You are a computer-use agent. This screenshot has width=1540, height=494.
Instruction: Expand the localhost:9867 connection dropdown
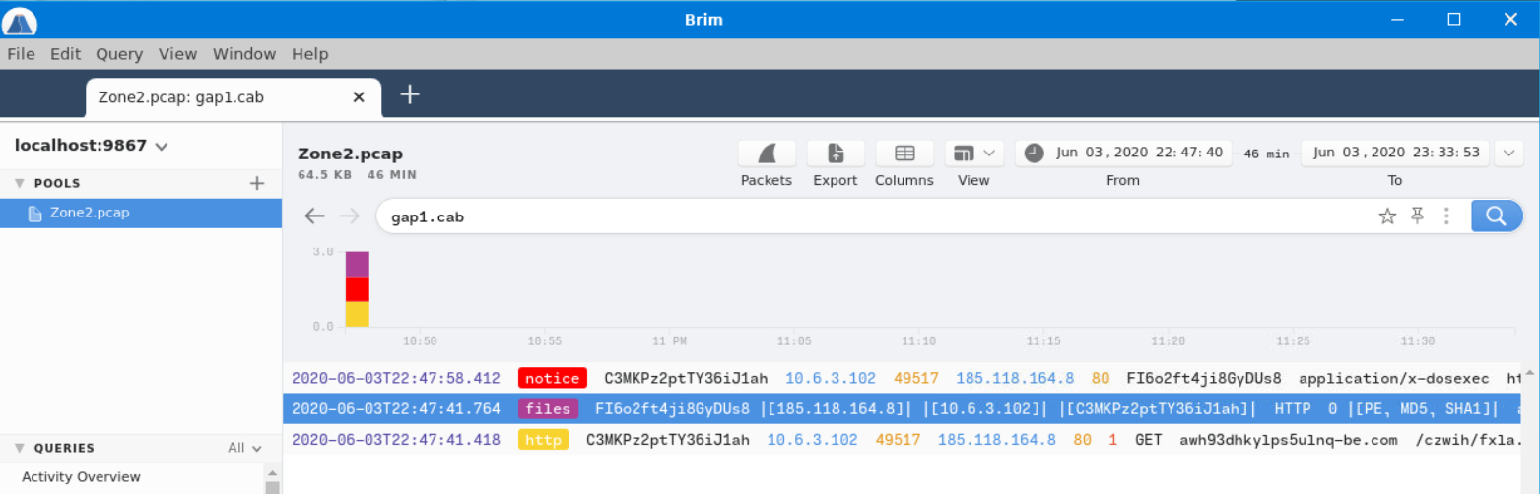click(x=162, y=147)
